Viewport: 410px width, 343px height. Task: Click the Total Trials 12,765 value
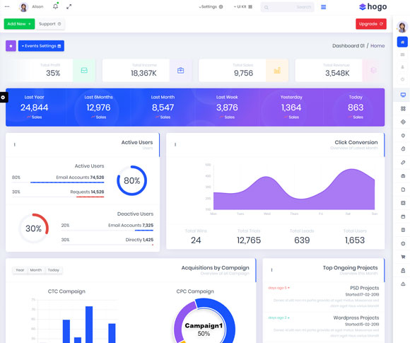pos(249,240)
